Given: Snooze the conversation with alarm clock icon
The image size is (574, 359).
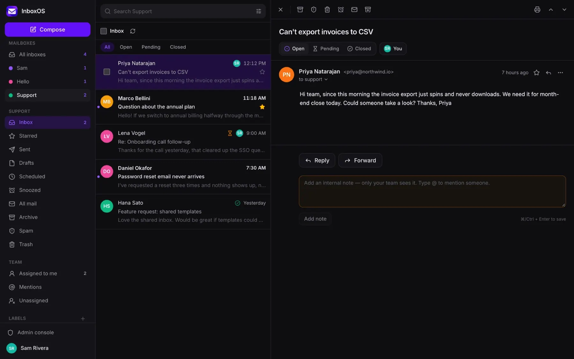Looking at the screenshot, I should tap(341, 10).
